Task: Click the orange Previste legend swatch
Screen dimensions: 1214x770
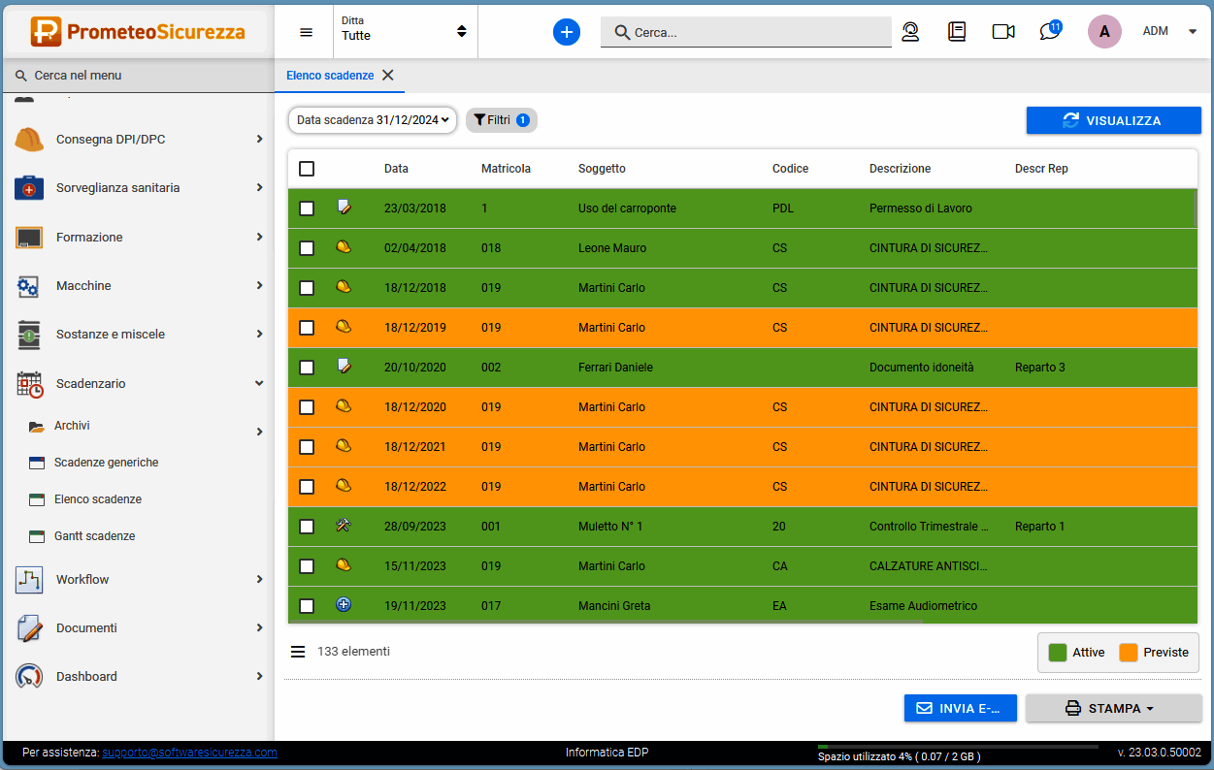Action: point(1128,653)
